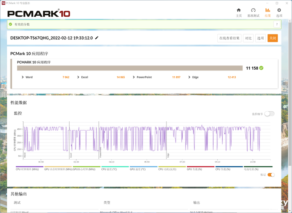Click the Edge score 12 413
The height and width of the screenshot is (213, 292).
coord(232,77)
